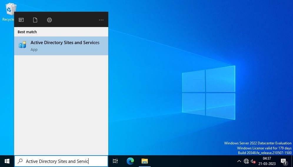Filter search results by Settings gear

[49, 20]
